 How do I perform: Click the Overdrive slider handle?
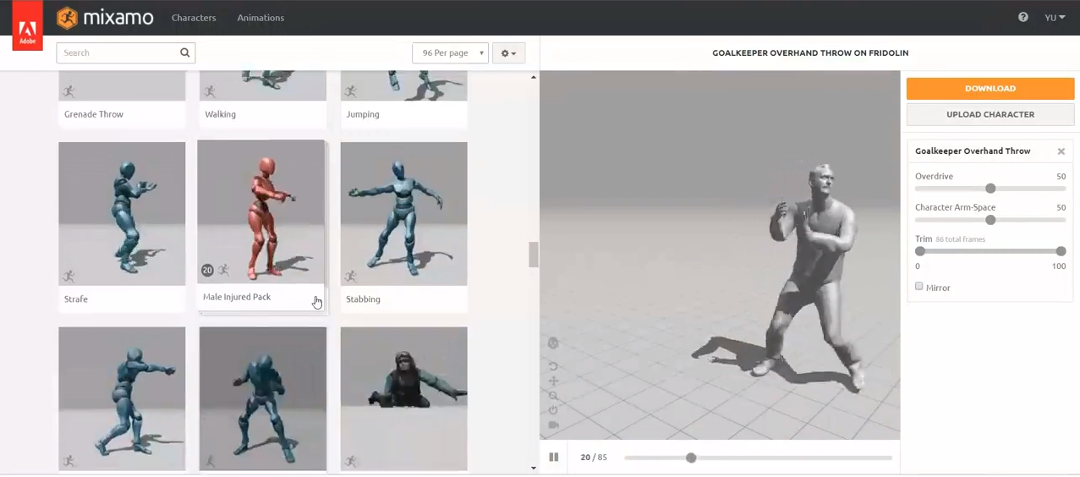(990, 189)
